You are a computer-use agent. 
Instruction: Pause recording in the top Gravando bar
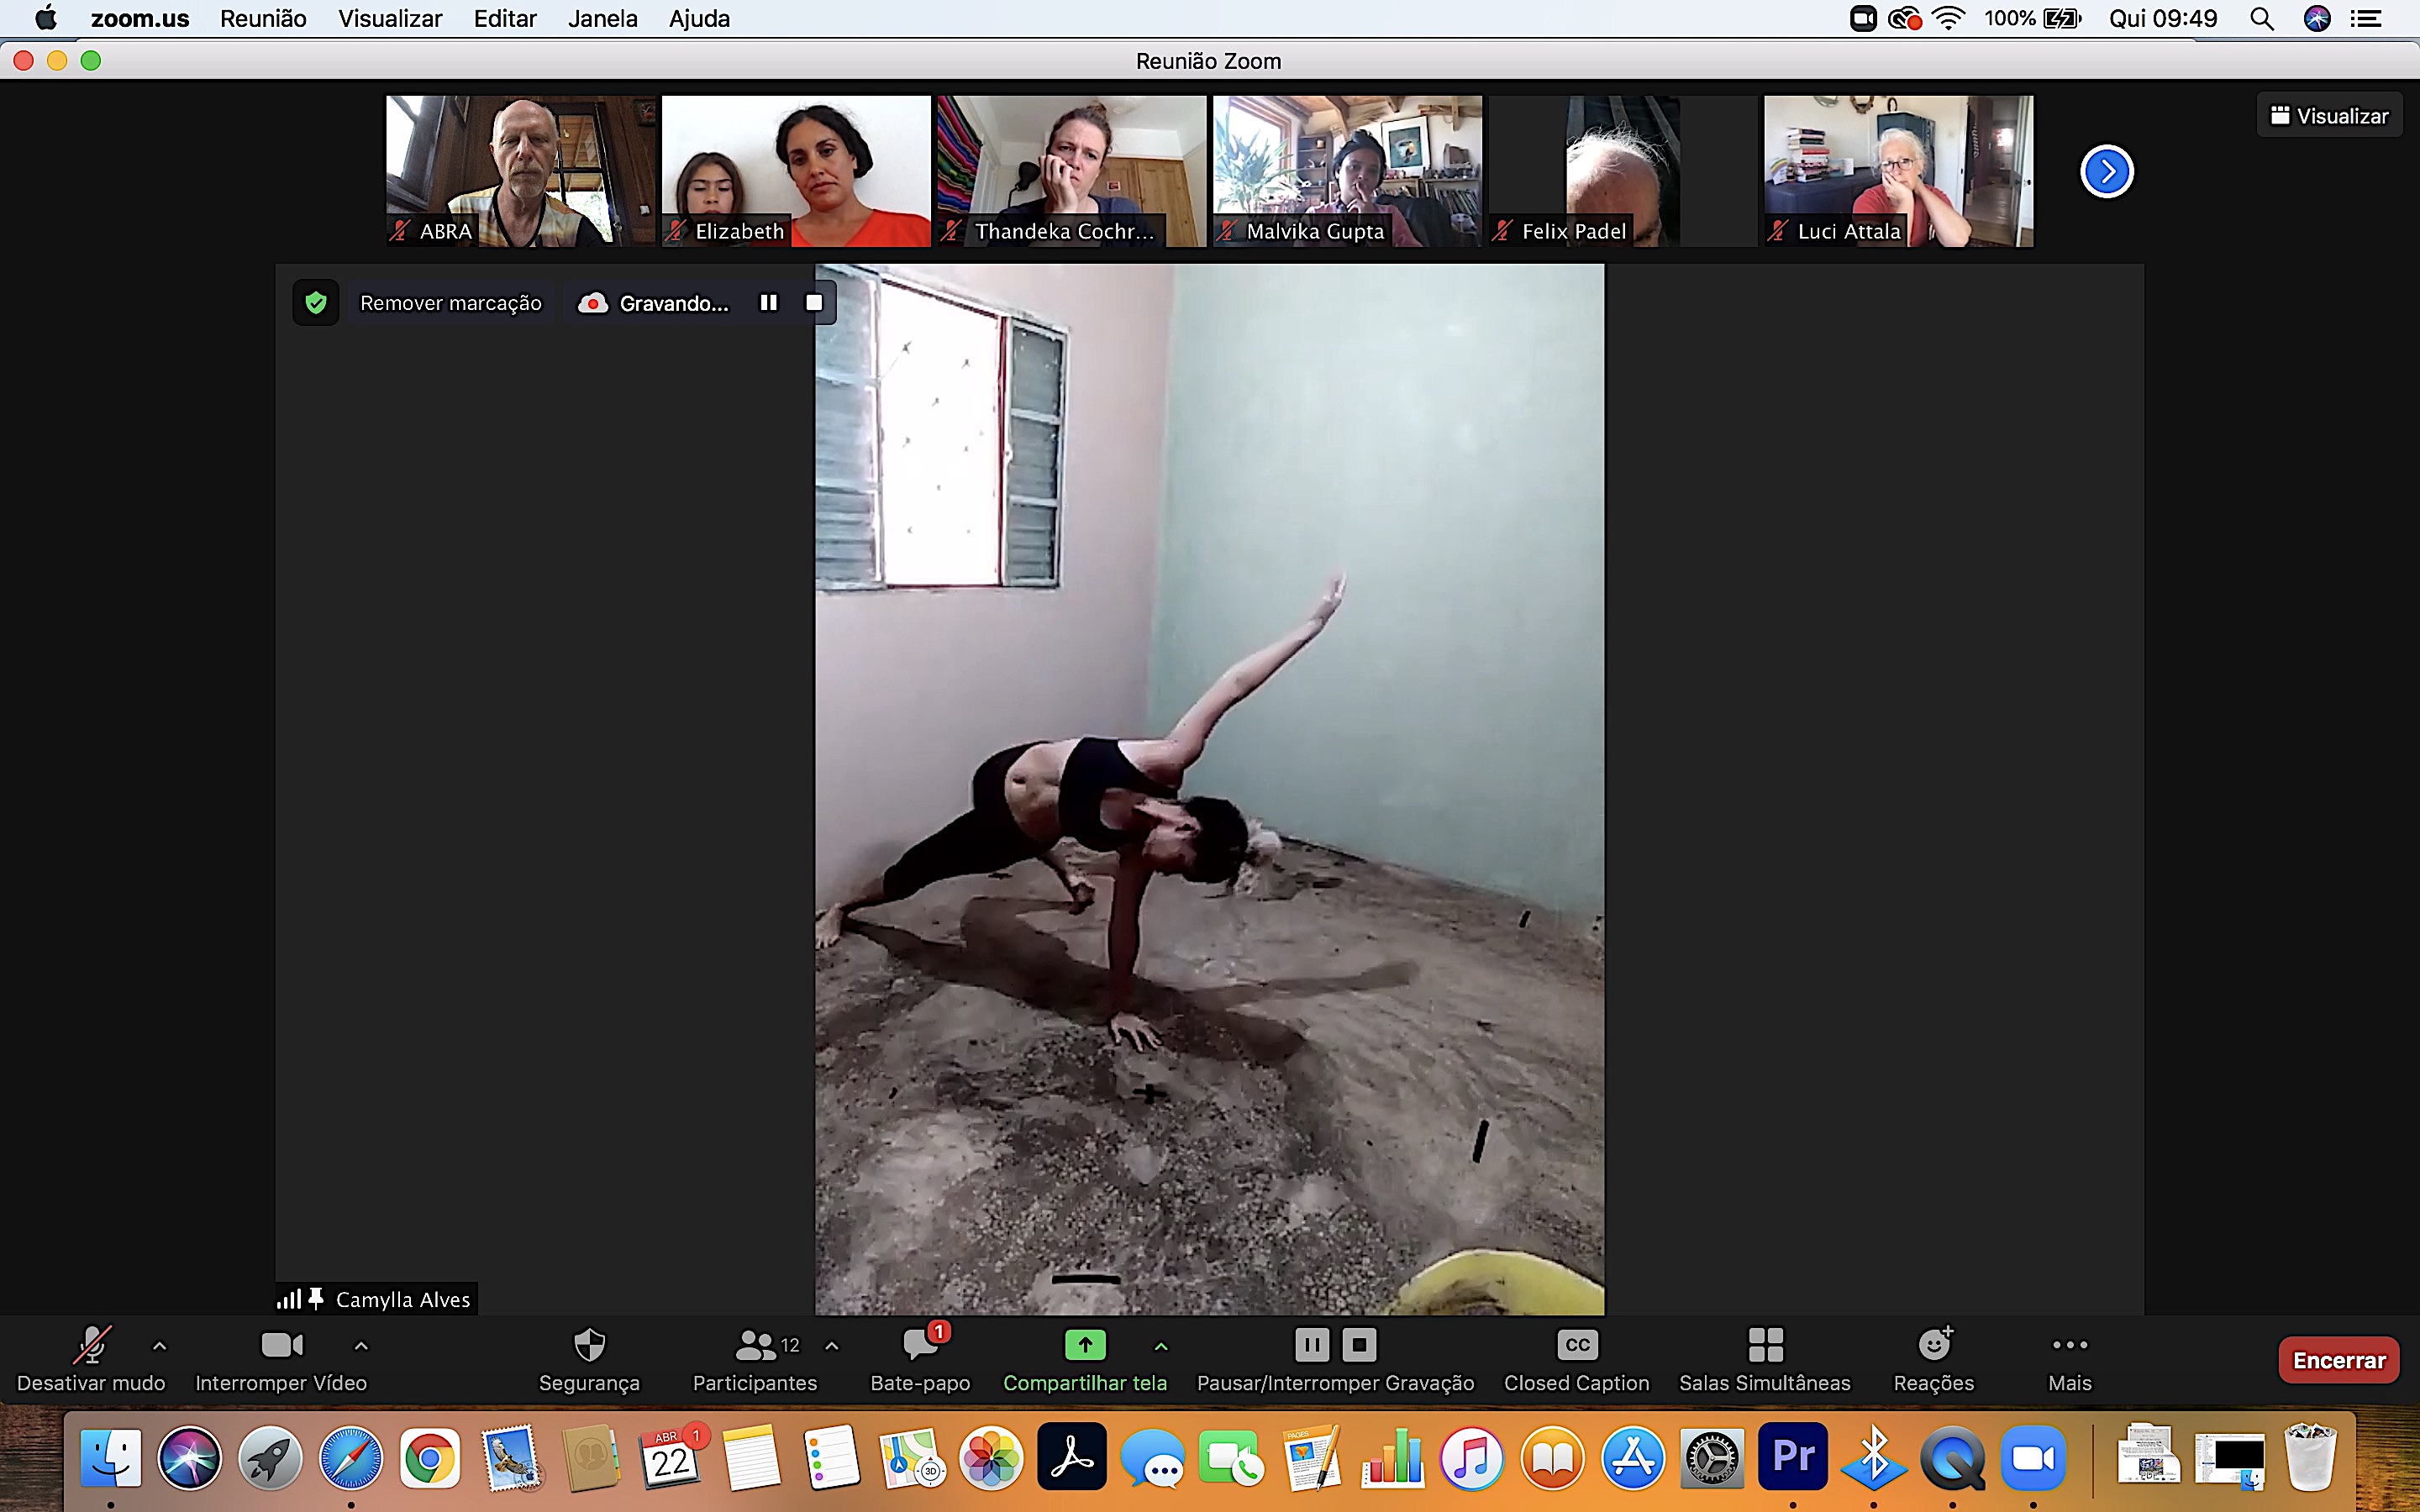click(x=768, y=303)
